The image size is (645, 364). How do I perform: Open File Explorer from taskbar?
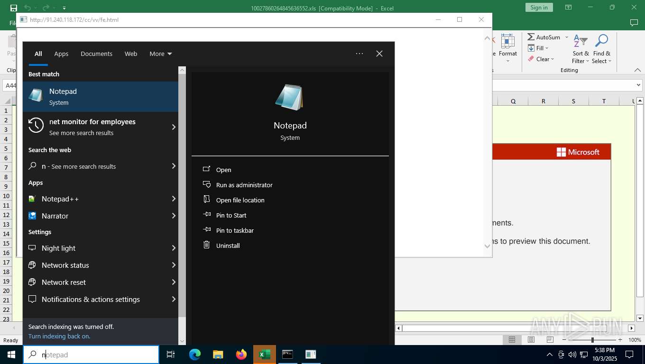(x=218, y=355)
